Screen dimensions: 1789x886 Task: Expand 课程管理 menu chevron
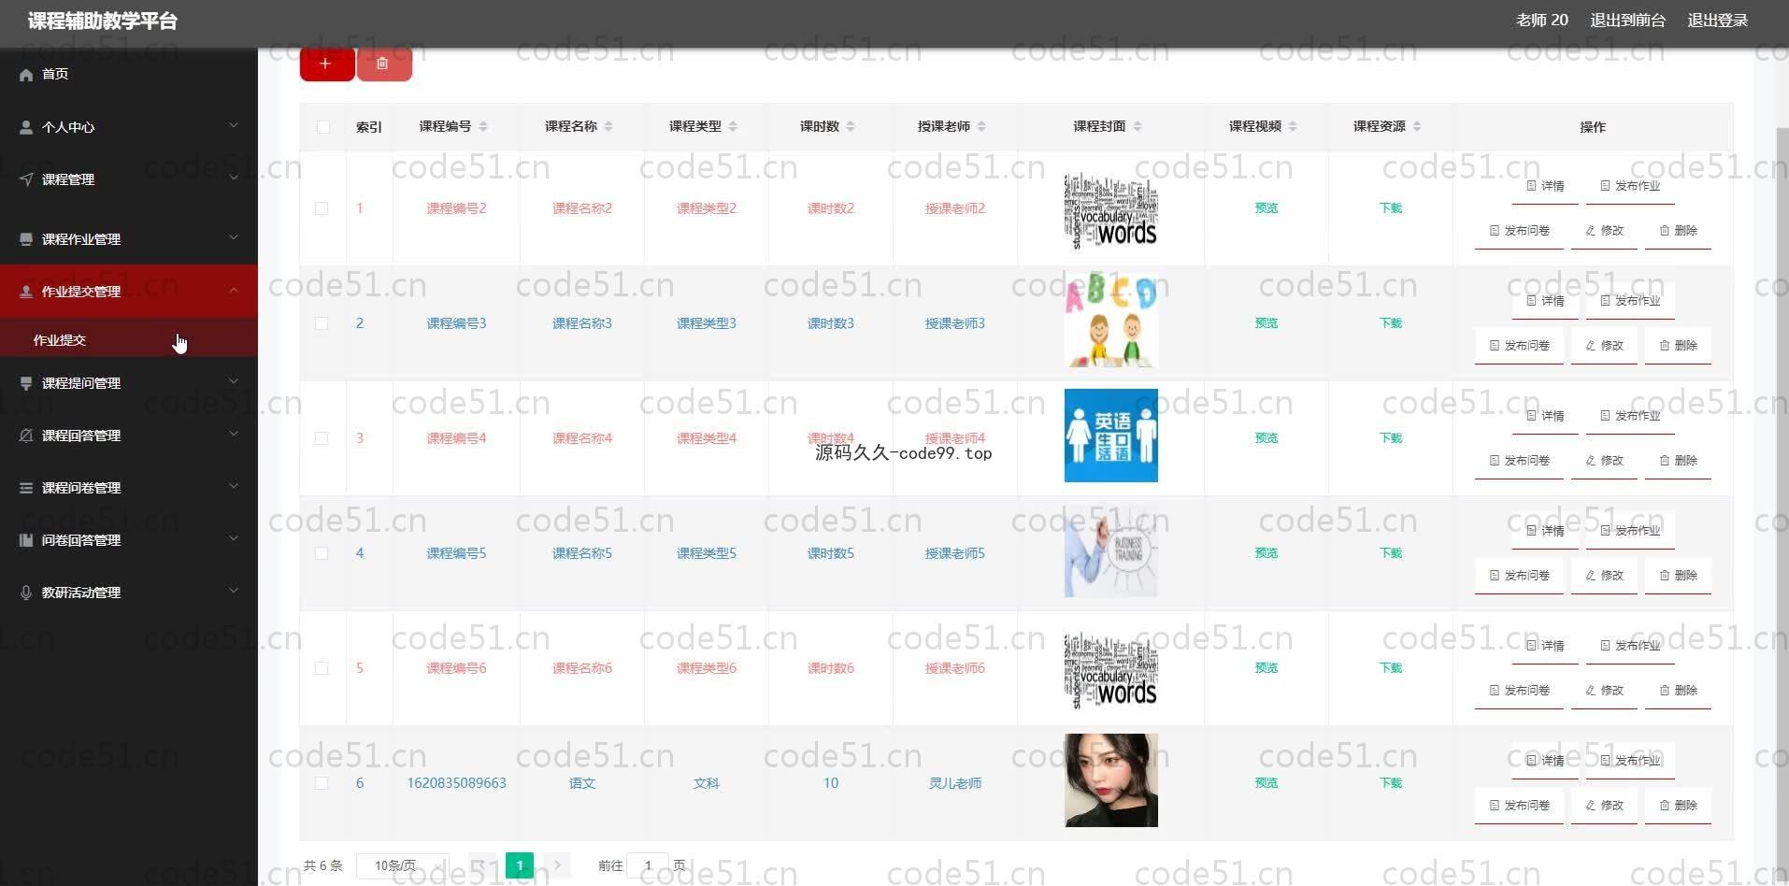(234, 178)
